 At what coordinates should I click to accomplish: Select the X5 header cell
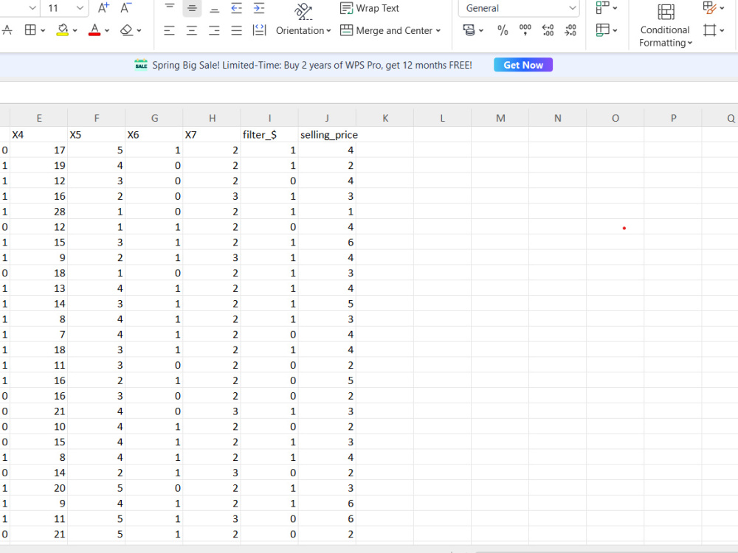tap(97, 135)
